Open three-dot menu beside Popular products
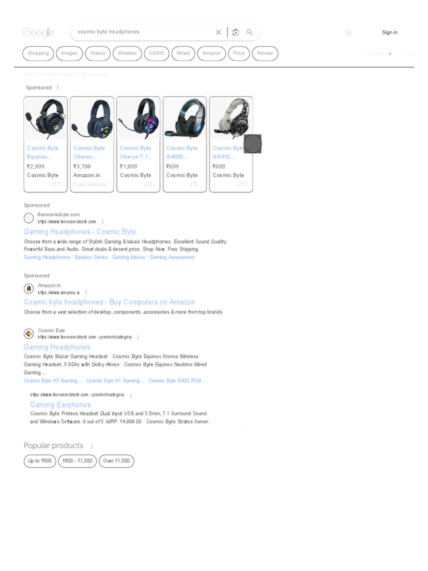Image resolution: width=428 pixels, height=571 pixels. coord(92,446)
